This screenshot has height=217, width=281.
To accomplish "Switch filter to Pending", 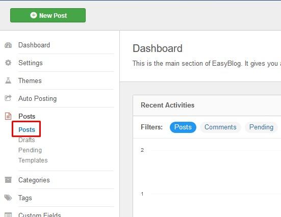I will click(261, 127).
